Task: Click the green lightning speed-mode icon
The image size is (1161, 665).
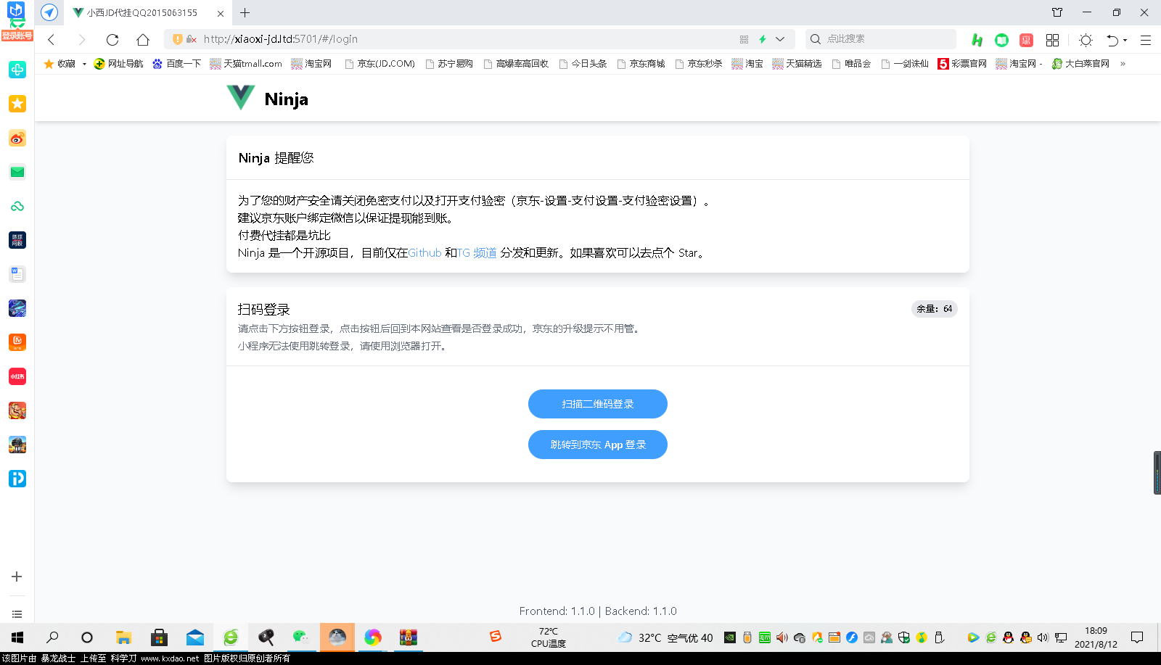Action: 763,39
